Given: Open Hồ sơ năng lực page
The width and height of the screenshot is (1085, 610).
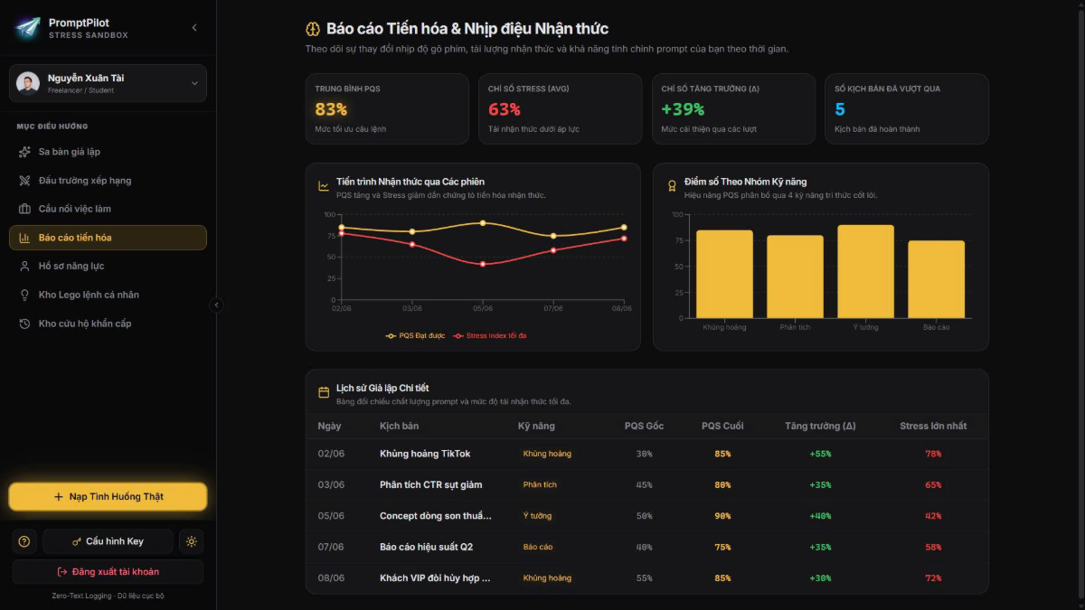Looking at the screenshot, I should point(108,267).
